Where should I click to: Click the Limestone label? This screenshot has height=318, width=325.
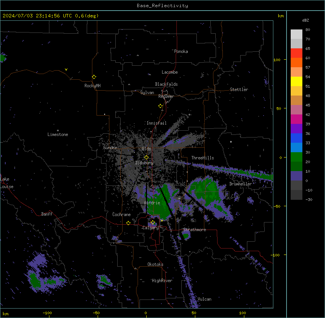(x=58, y=134)
